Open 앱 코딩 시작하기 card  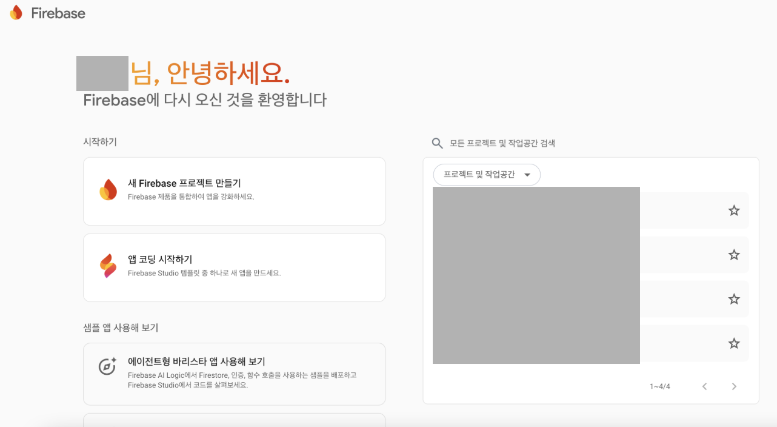(235, 267)
